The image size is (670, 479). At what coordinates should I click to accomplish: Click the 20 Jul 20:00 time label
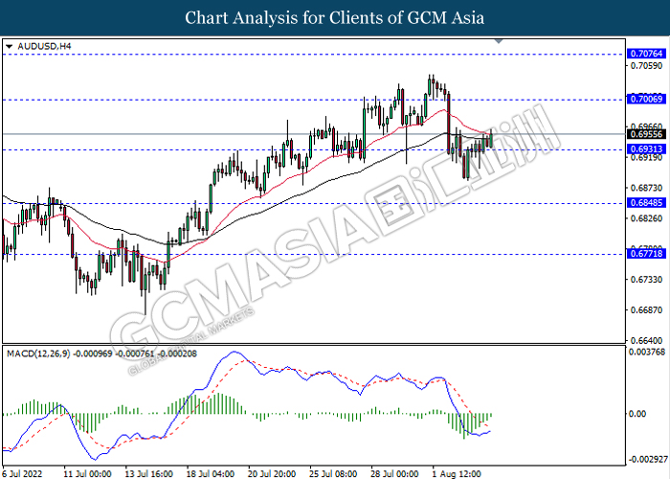point(272,473)
